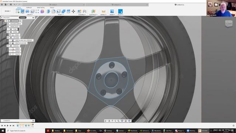Toggle visibility of Sketch3
The height and width of the screenshot is (133, 236).
(x=10, y=54)
